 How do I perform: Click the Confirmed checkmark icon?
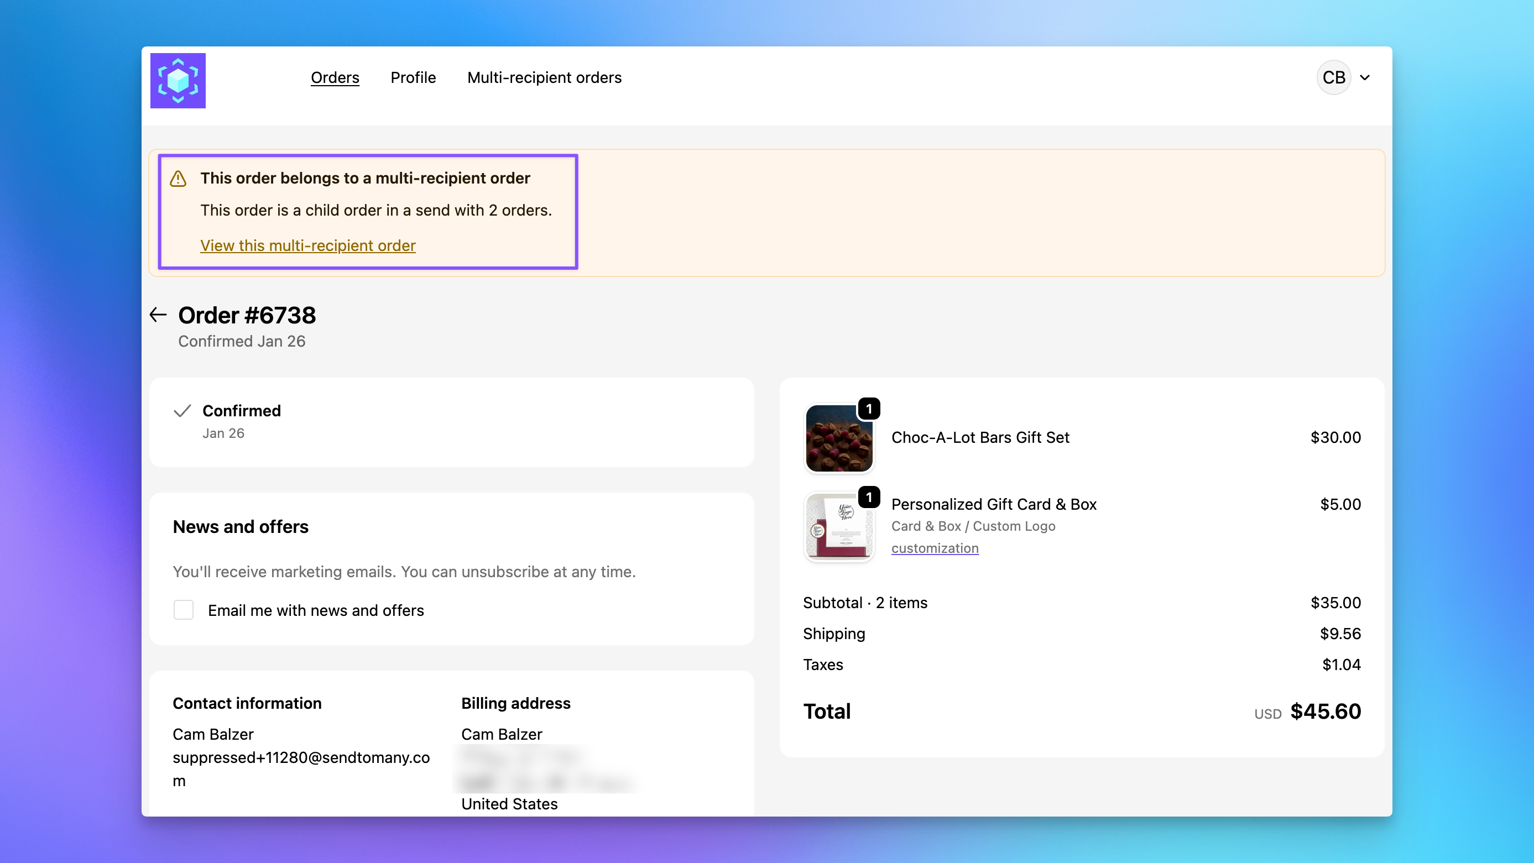click(182, 411)
